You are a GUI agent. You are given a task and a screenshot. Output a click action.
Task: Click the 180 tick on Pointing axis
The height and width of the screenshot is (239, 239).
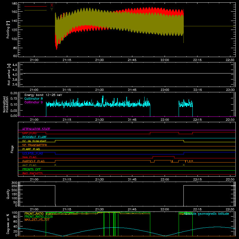[14, 3]
